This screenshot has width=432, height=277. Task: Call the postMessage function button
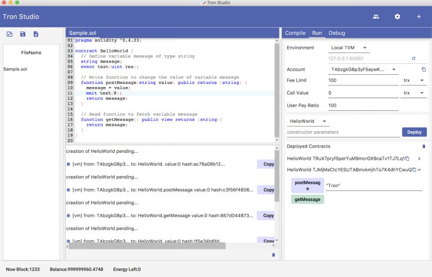(308, 186)
